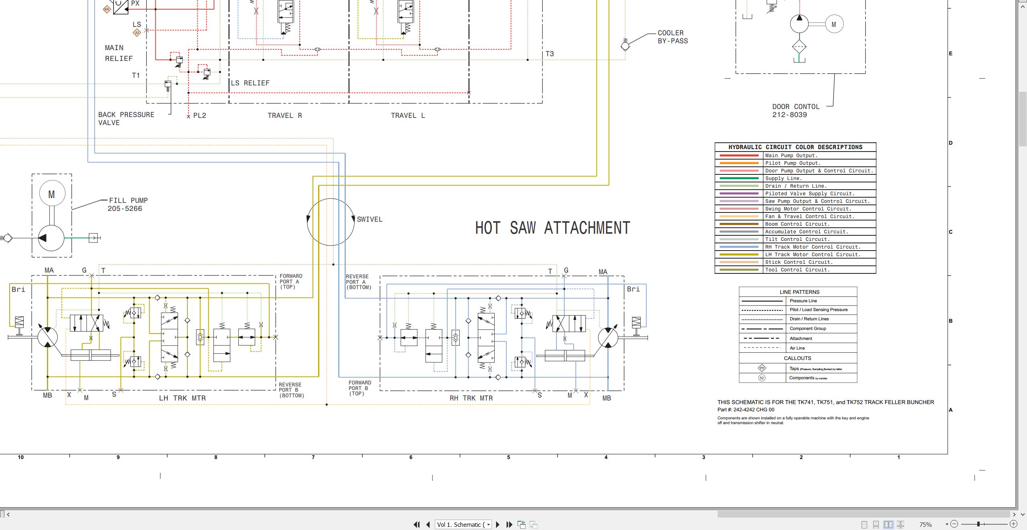Click the MAIN RELIEF label
The image size is (1027, 530).
pyautogui.click(x=119, y=53)
